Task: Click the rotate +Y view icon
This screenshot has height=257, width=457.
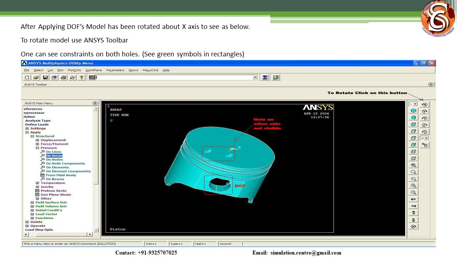Action: (425, 111)
